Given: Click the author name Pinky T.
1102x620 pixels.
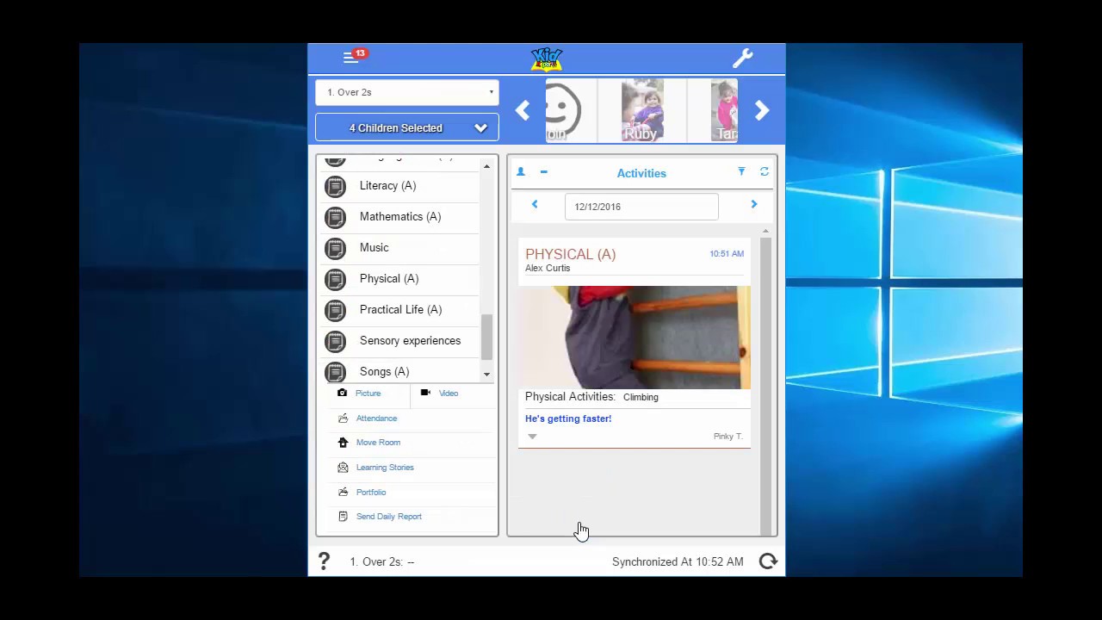Looking at the screenshot, I should pyautogui.click(x=728, y=437).
